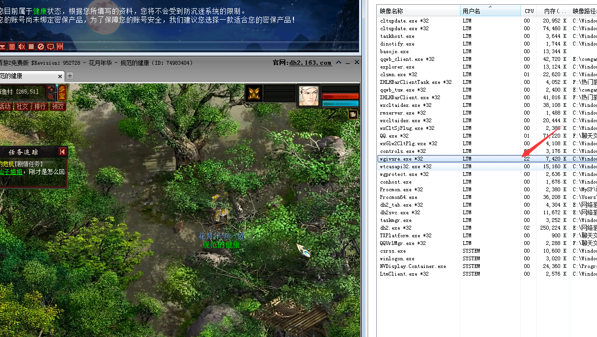597x337 pixels.
Task: Add a new game tab with plus button
Action: pyautogui.click(x=69, y=76)
